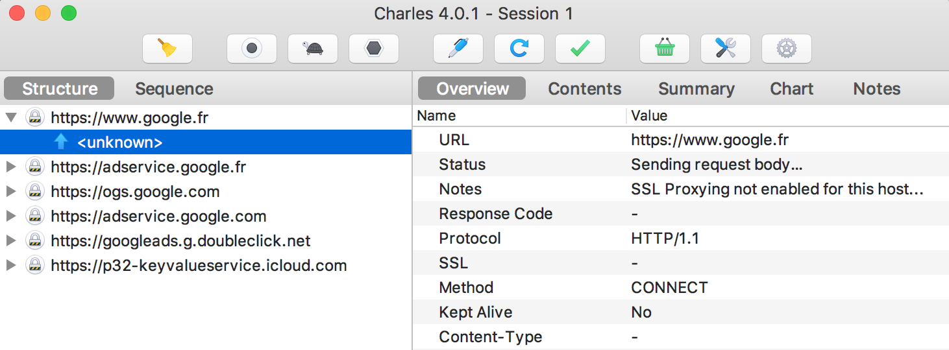Viewport: 949px width, 350px height.
Task: Select the URL row in Overview
Action: tap(681, 140)
